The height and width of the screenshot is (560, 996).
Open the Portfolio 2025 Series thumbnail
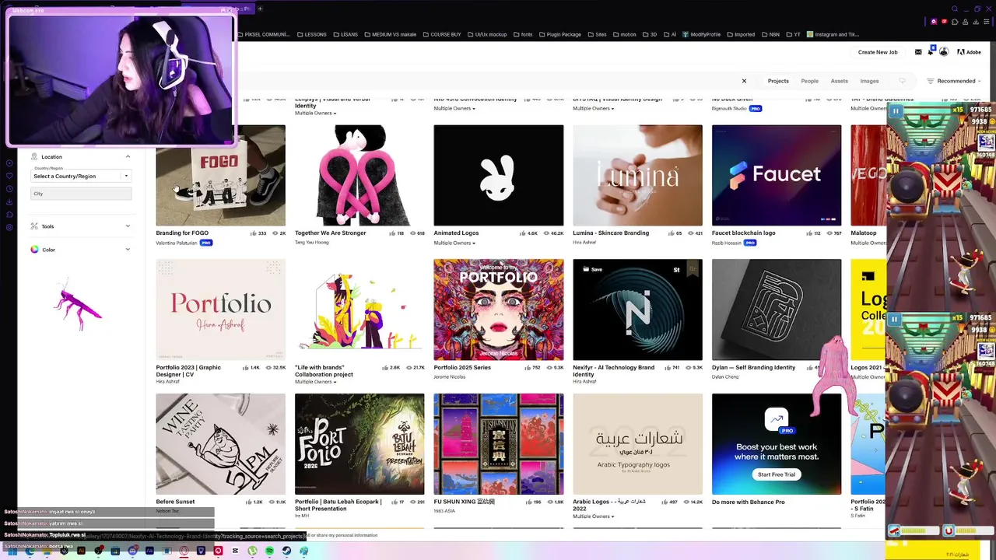tap(499, 310)
